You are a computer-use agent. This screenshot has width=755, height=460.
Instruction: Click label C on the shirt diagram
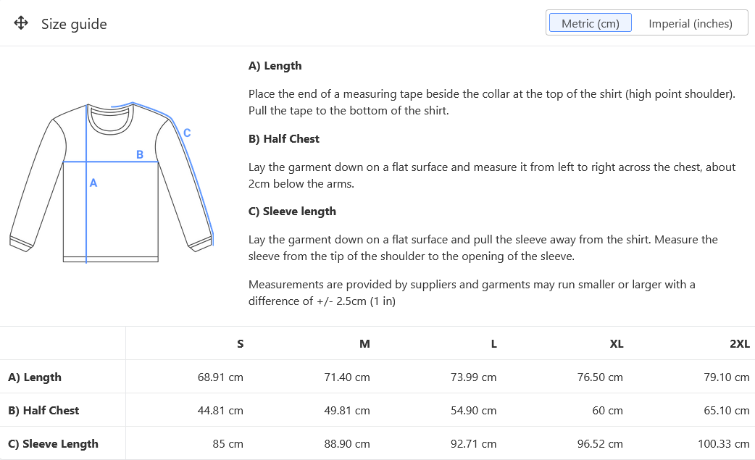(186, 133)
